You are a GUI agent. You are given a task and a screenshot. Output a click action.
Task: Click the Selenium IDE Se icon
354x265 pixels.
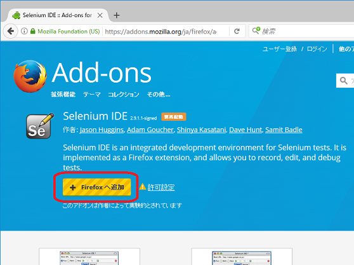pos(40,126)
